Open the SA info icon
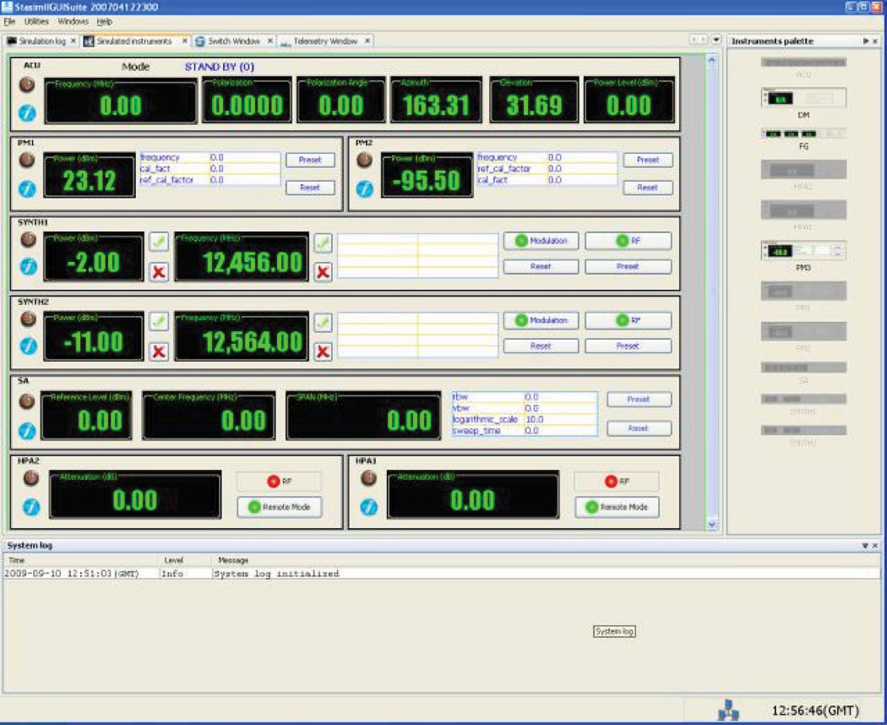The height and width of the screenshot is (725, 887). point(27,431)
